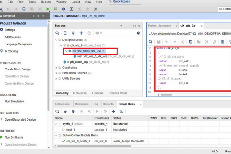
Task: Click the Sources panel search icon
Action: tap(57, 33)
